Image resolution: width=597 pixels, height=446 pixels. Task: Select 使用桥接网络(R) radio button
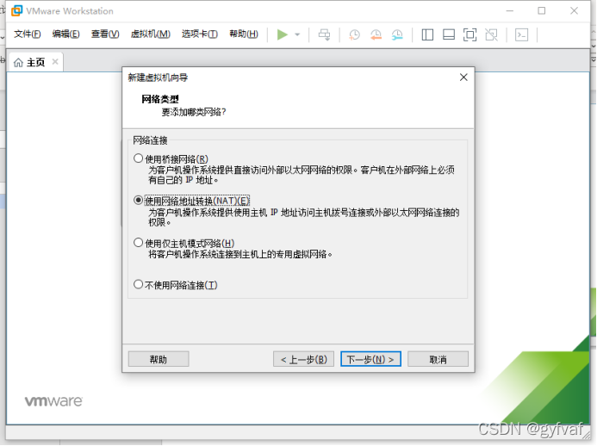pos(138,158)
